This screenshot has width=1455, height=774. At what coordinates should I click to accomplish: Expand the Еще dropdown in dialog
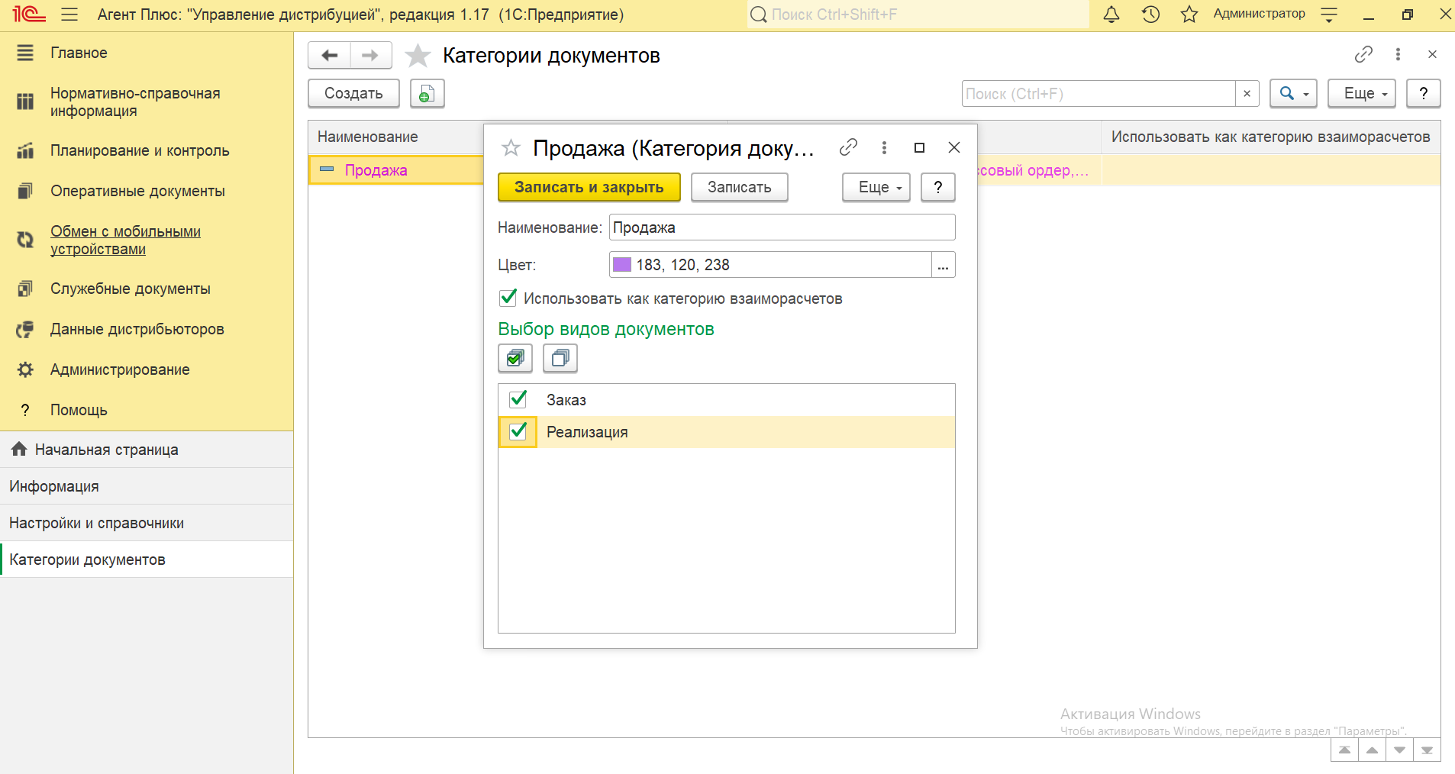[x=876, y=188]
